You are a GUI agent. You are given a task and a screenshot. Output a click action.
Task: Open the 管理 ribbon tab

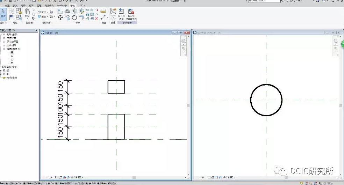(39, 6)
